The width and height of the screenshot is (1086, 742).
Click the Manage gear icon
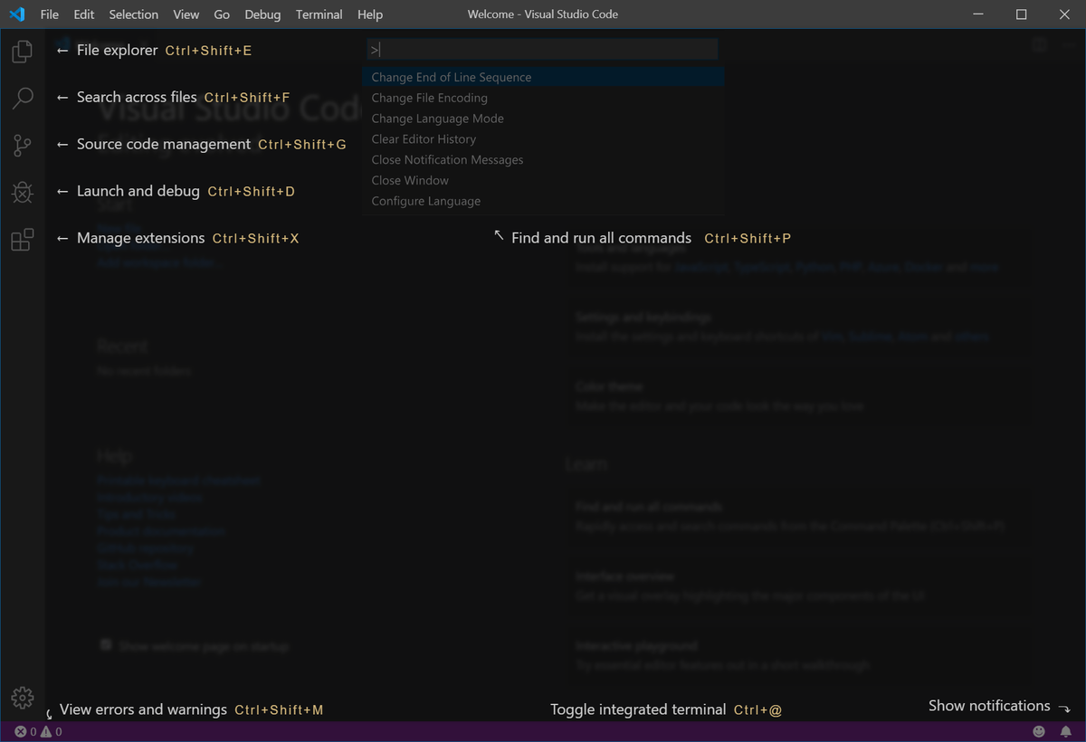[23, 698]
